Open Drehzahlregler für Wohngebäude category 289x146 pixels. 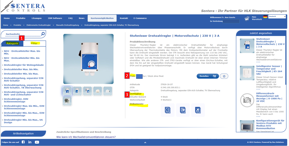pyautogui.click(x=24, y=65)
